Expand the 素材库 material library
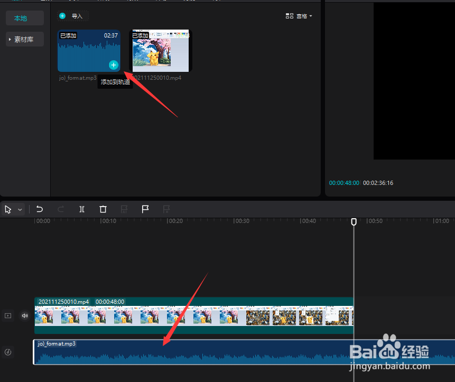This screenshot has width=455, height=382. pyautogui.click(x=25, y=39)
